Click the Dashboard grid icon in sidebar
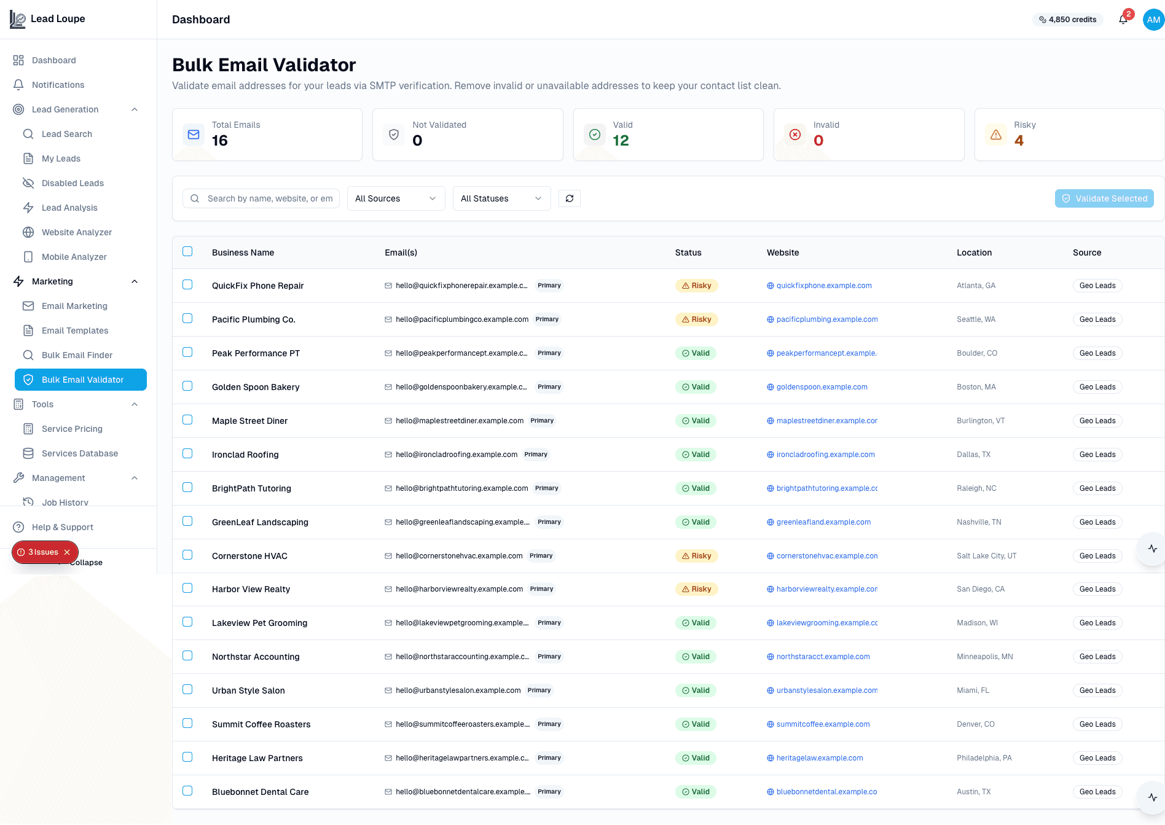The width and height of the screenshot is (1165, 825). tap(18, 60)
